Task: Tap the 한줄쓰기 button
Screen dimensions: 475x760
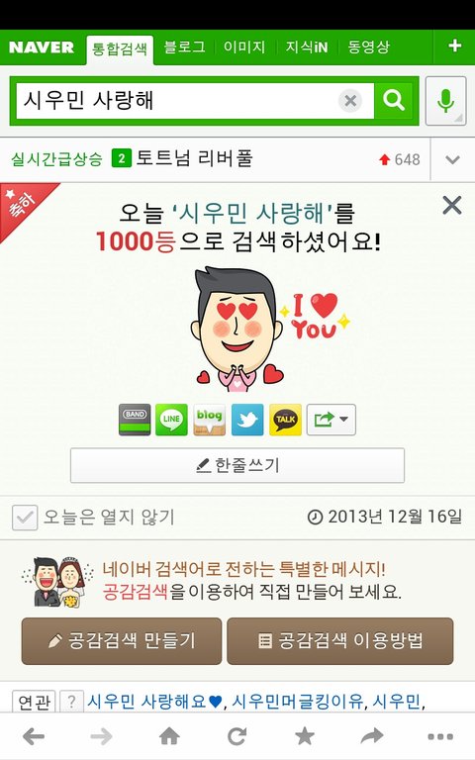Action: pyautogui.click(x=237, y=465)
